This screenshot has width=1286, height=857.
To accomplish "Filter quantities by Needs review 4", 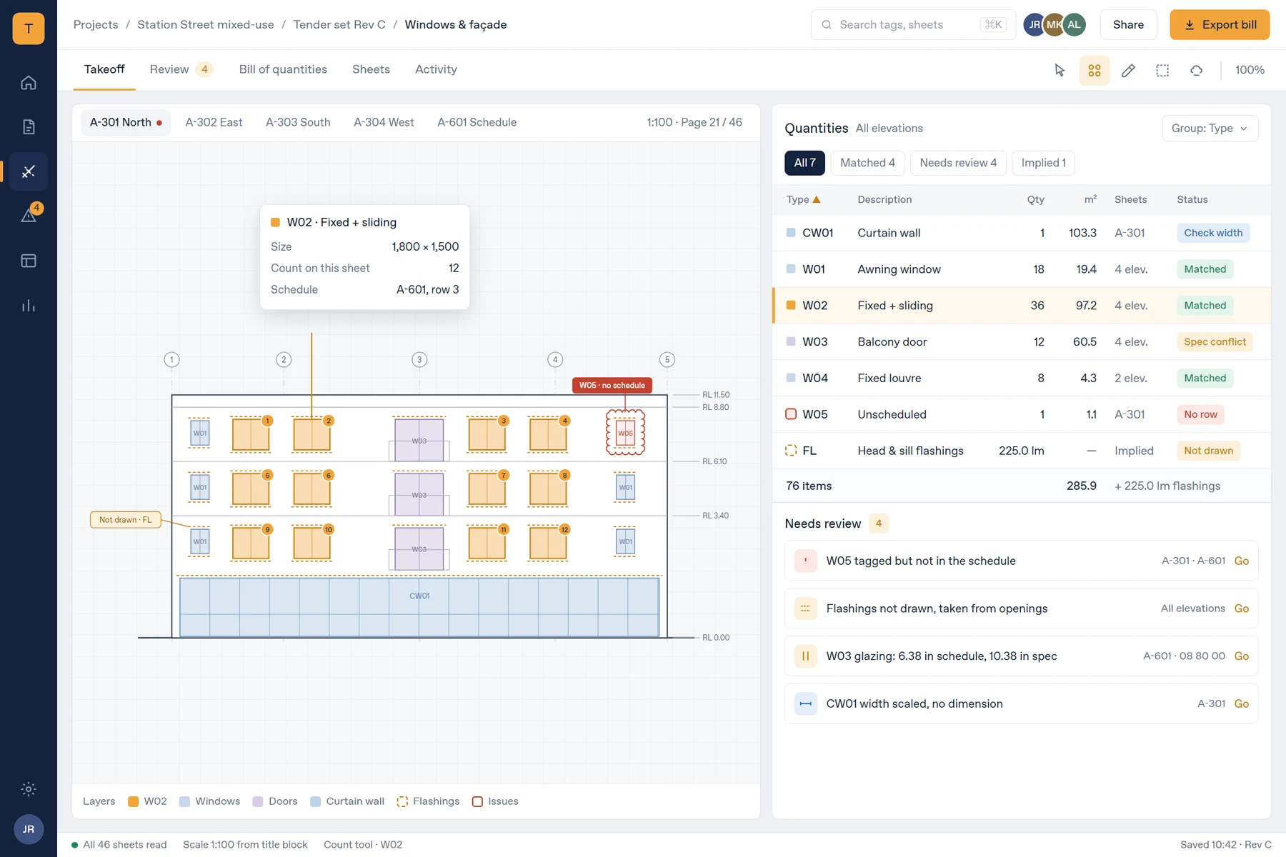I will [x=958, y=163].
